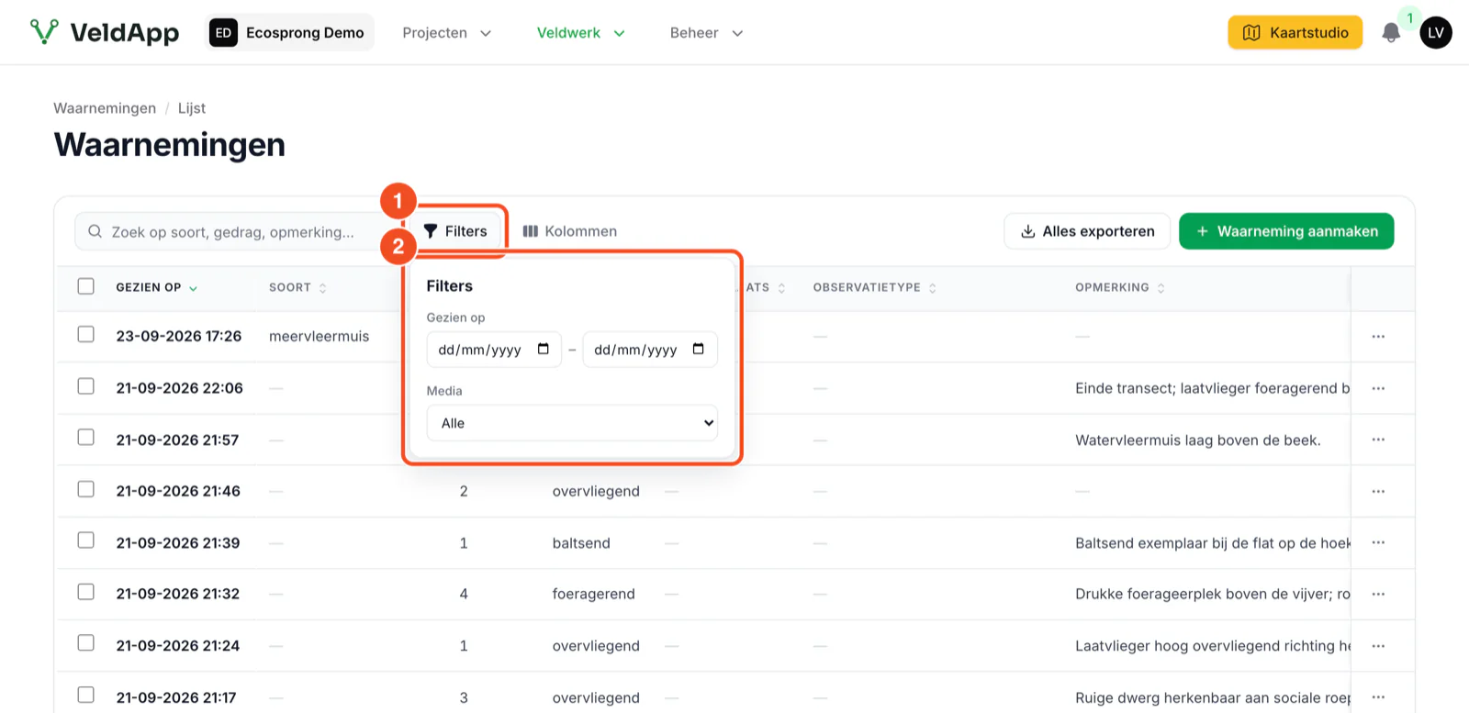The width and height of the screenshot is (1469, 713).
Task: Click the '21-09-2026 21:46' date cell
Action: point(178,491)
